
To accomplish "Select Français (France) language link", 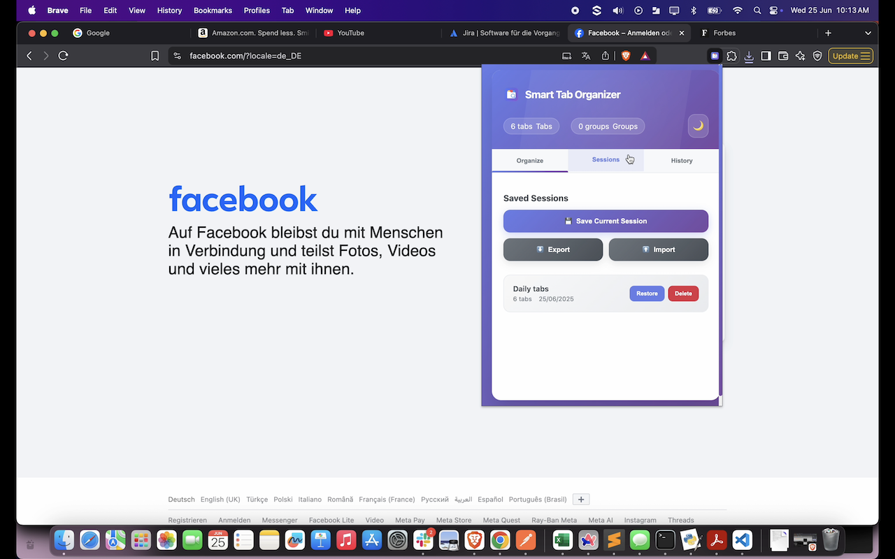I will coord(387,500).
